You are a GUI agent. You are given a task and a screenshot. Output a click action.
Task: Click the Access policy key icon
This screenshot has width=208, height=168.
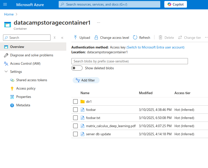(12, 89)
